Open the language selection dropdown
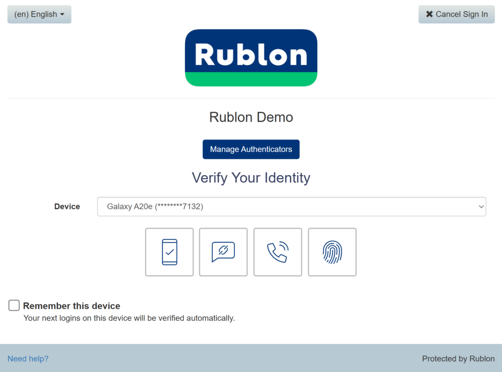The image size is (502, 372). click(39, 14)
